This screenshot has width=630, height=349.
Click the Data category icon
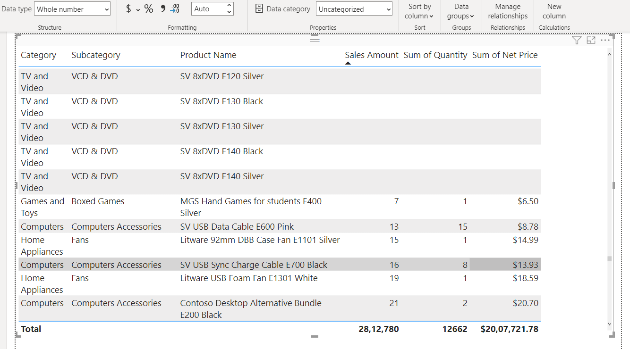(259, 8)
